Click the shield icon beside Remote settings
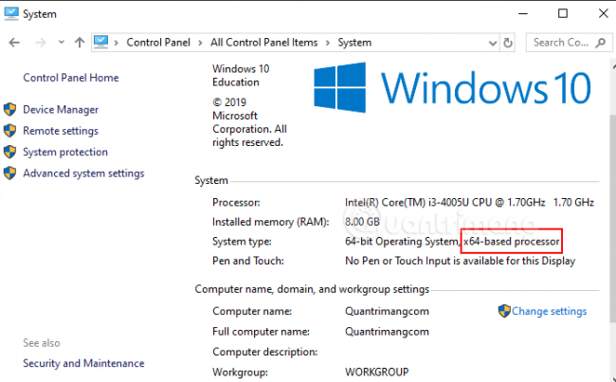This screenshot has height=382, width=616. (x=10, y=131)
